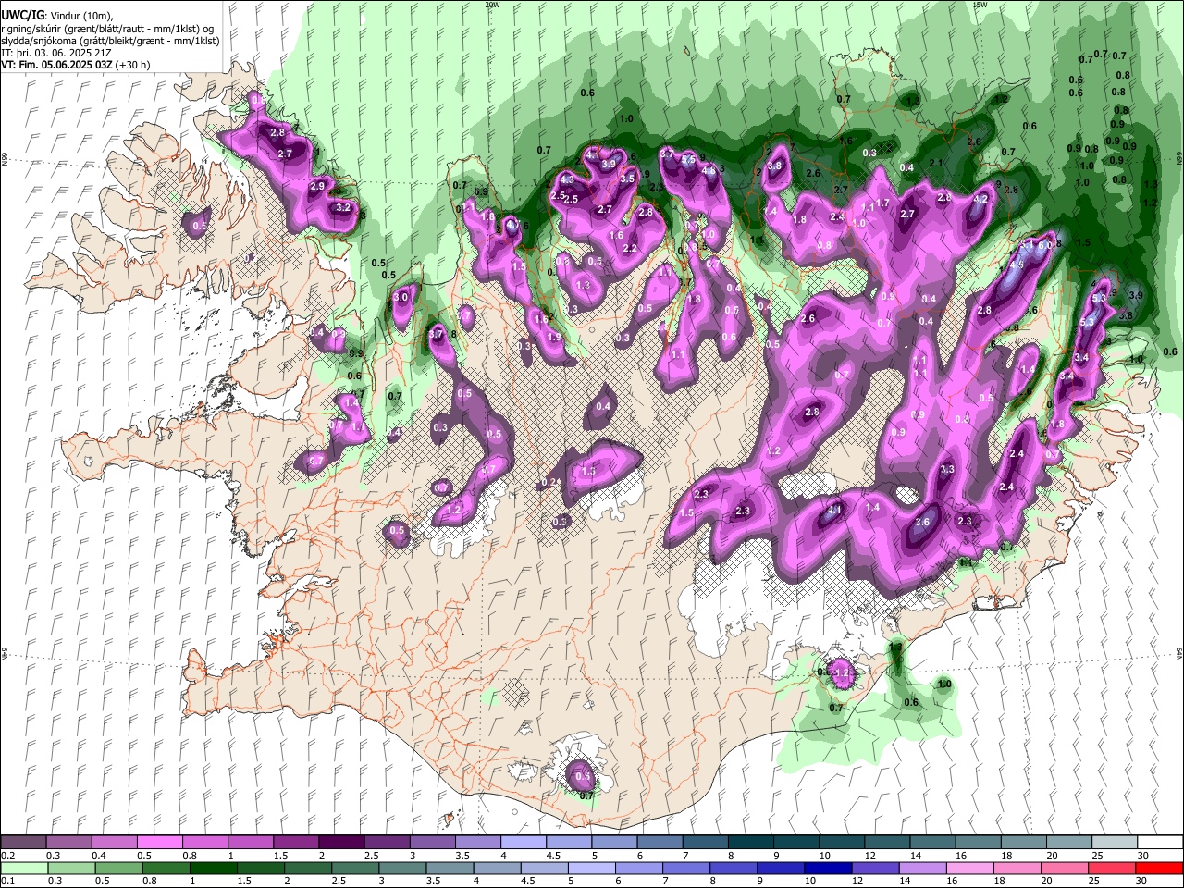Pick the violet rain swatch between 12 and 14

pos(875,868)
